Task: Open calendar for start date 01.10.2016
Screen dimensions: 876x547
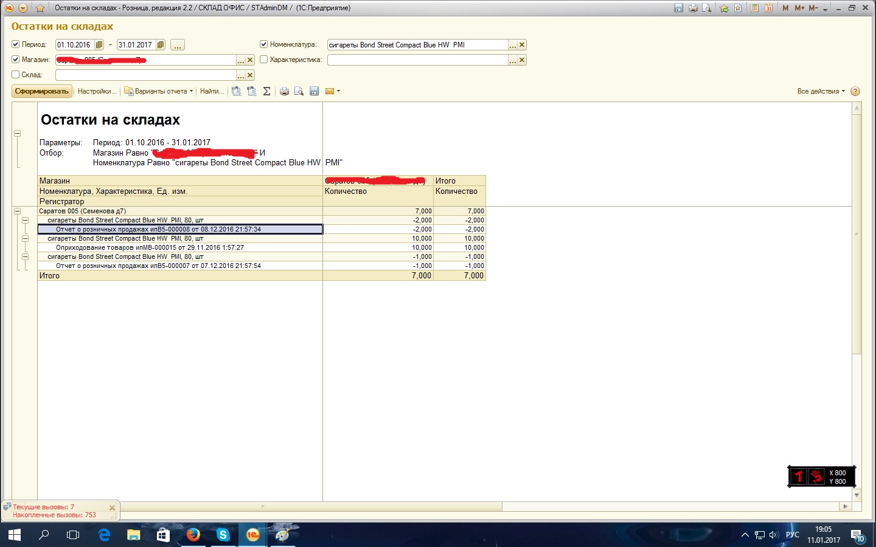Action: pos(99,45)
